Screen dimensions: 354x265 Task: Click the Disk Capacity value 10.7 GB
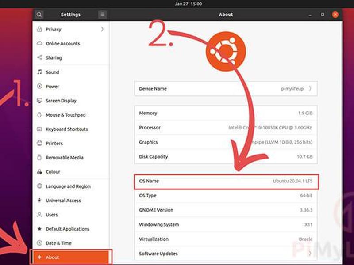305,156
